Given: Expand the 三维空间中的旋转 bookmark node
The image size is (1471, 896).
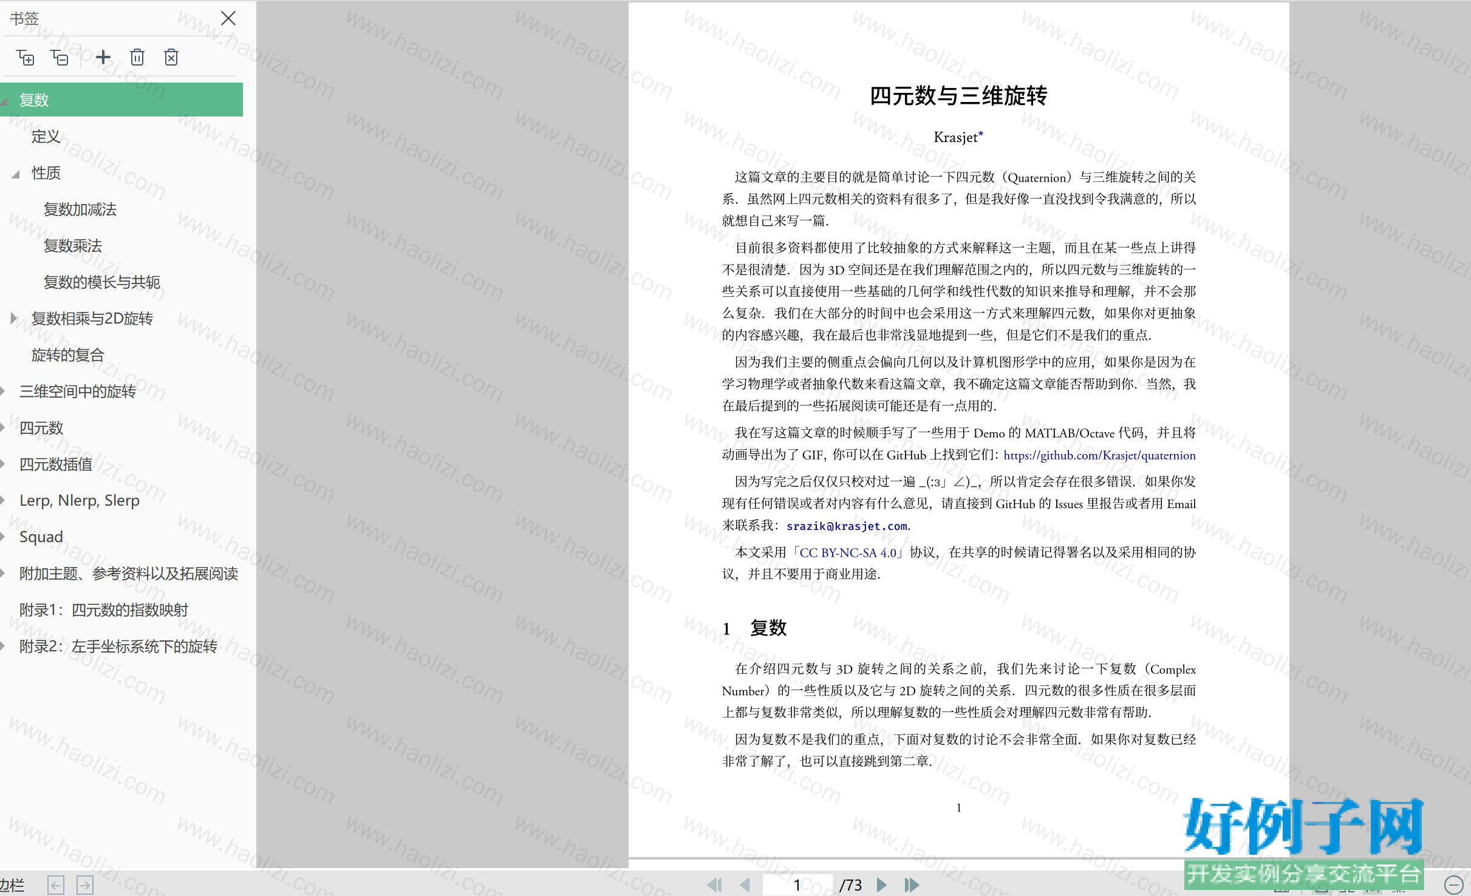Looking at the screenshot, I should coord(3,392).
